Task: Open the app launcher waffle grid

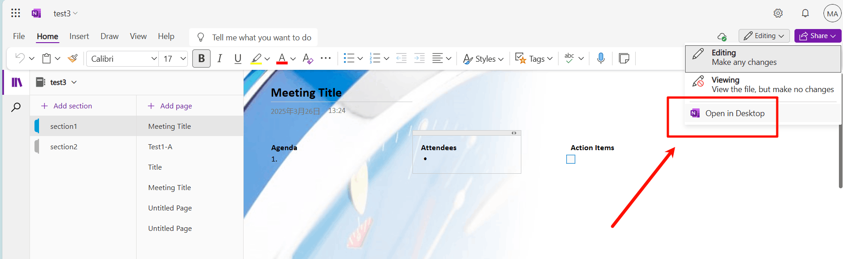Action: click(x=15, y=13)
